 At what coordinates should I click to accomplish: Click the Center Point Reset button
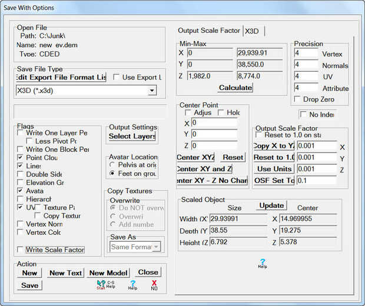tap(233, 157)
